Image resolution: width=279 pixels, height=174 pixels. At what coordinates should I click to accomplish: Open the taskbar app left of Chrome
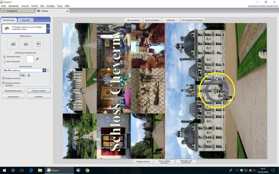pos(78,170)
